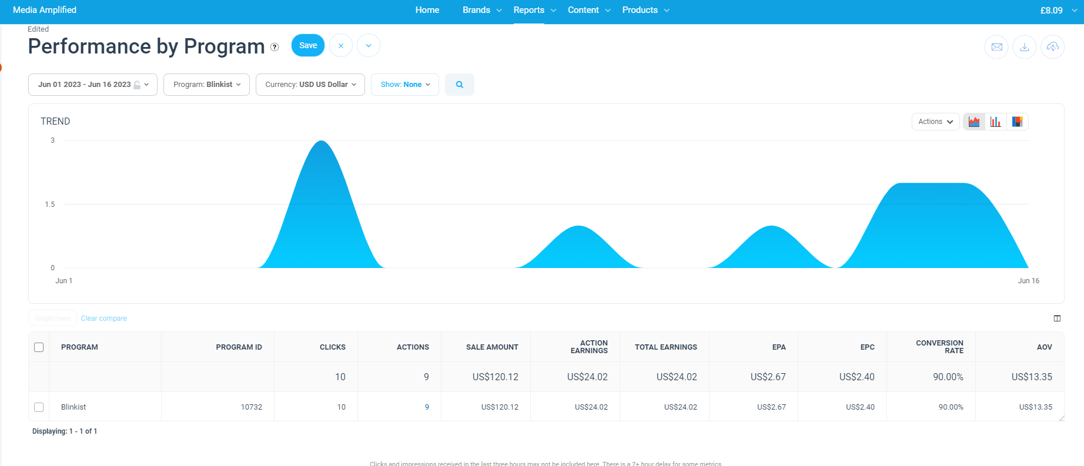Open Products navigation menu
Screen dimensions: 1084x466
[x=645, y=10]
